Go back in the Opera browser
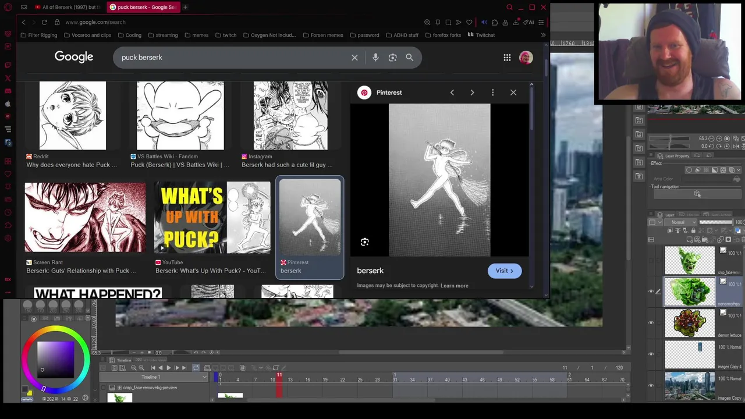Image resolution: width=745 pixels, height=419 pixels. tap(23, 22)
